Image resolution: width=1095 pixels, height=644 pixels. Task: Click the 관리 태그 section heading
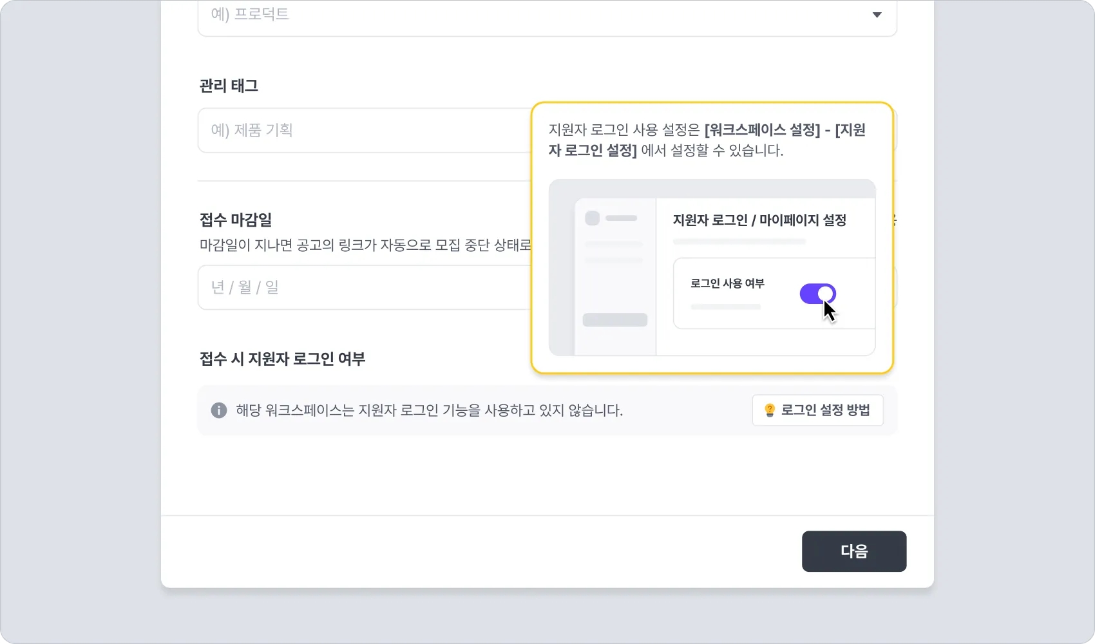click(x=229, y=86)
